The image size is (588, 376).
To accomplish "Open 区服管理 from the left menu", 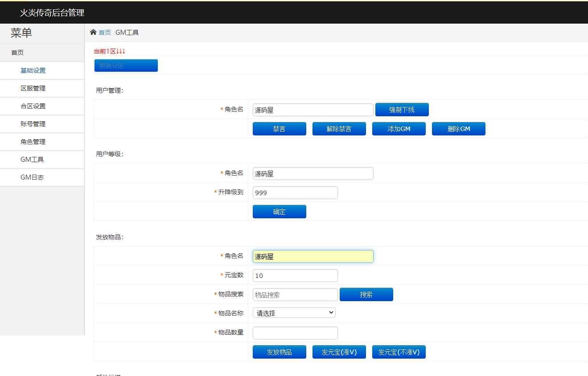I will coord(32,88).
